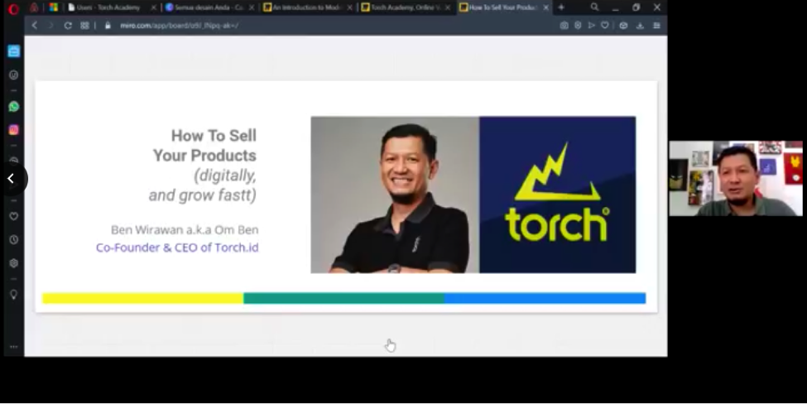This screenshot has width=807, height=404.
Task: Open the lightbulb tips sidebar icon
Action: [x=14, y=295]
